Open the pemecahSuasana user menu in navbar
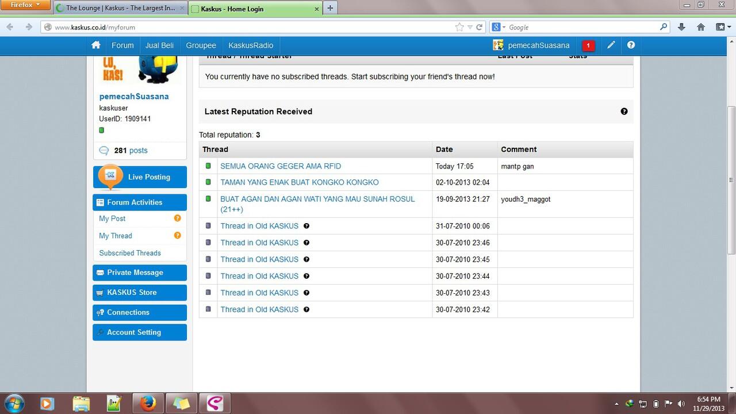The width and height of the screenshot is (736, 414). click(531, 45)
